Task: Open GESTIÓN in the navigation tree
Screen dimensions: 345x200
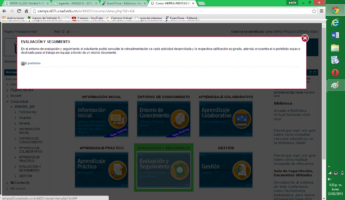Action: [25, 176]
